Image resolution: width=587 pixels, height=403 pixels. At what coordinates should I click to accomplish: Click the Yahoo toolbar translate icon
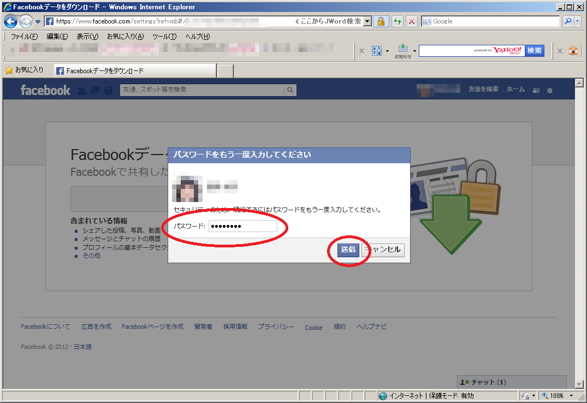(377, 51)
